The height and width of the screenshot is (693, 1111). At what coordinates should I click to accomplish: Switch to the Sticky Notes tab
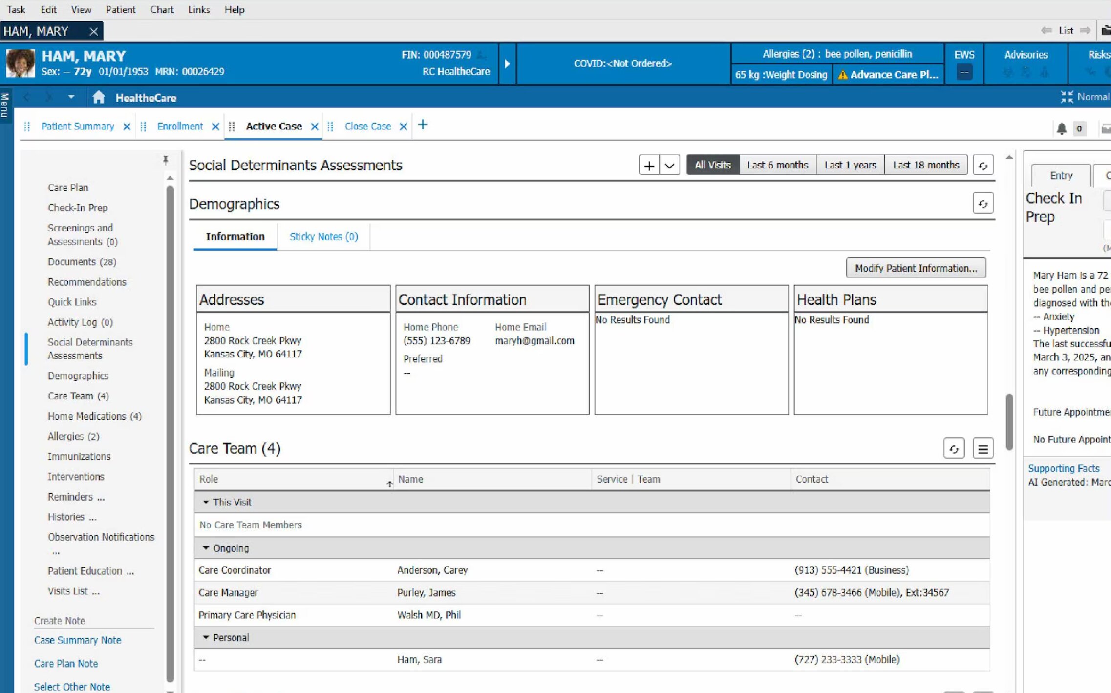(x=323, y=237)
